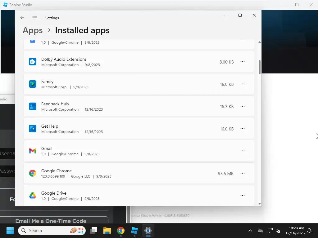Viewport: 318px width, 238px height.
Task: Click the Settings gear taskbar icon
Action: coord(148,231)
